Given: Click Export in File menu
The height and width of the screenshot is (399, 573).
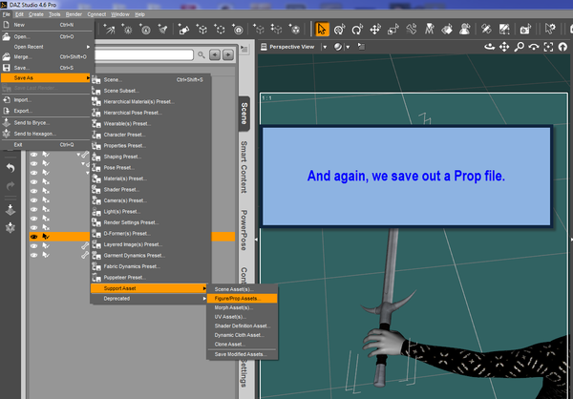Looking at the screenshot, I should coord(46,111).
